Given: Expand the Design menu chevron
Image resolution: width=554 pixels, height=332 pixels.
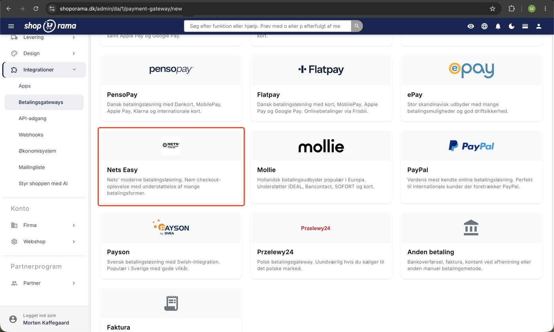Looking at the screenshot, I should 74,53.
